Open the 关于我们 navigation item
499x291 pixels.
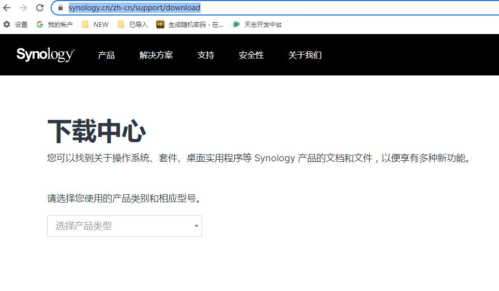tap(305, 55)
